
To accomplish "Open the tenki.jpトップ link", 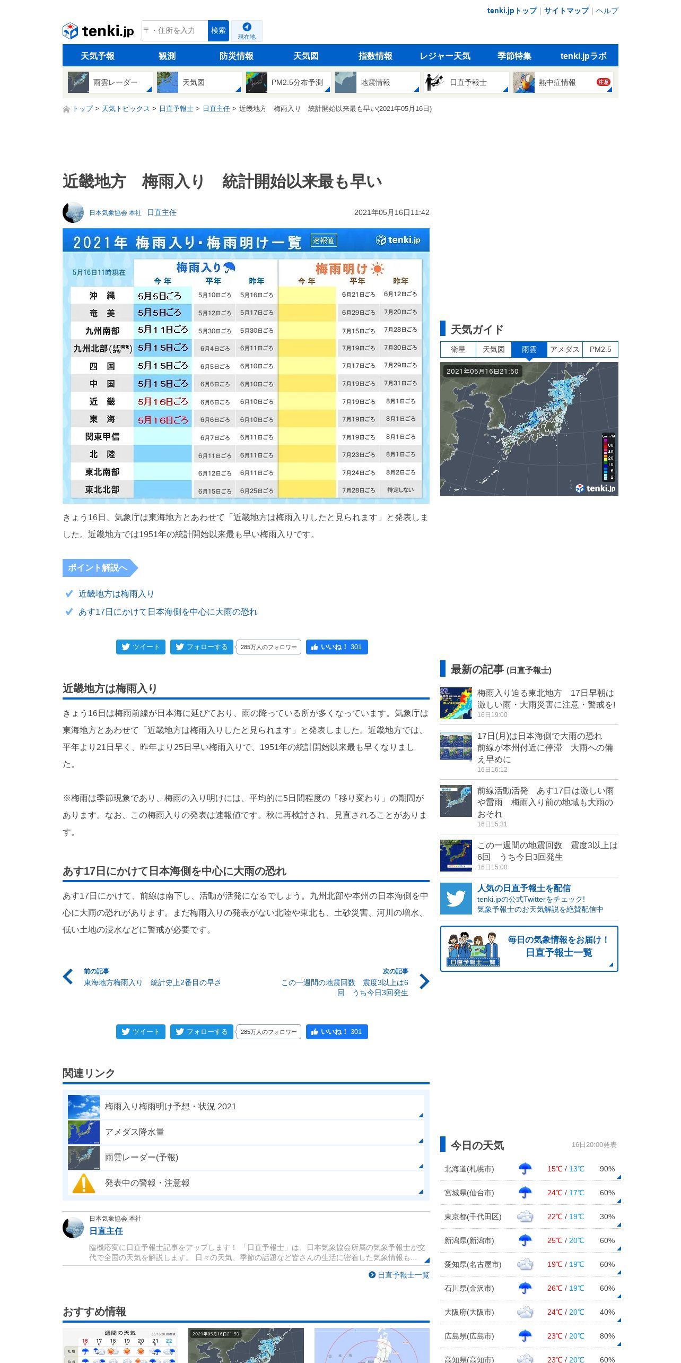I will coord(512,11).
